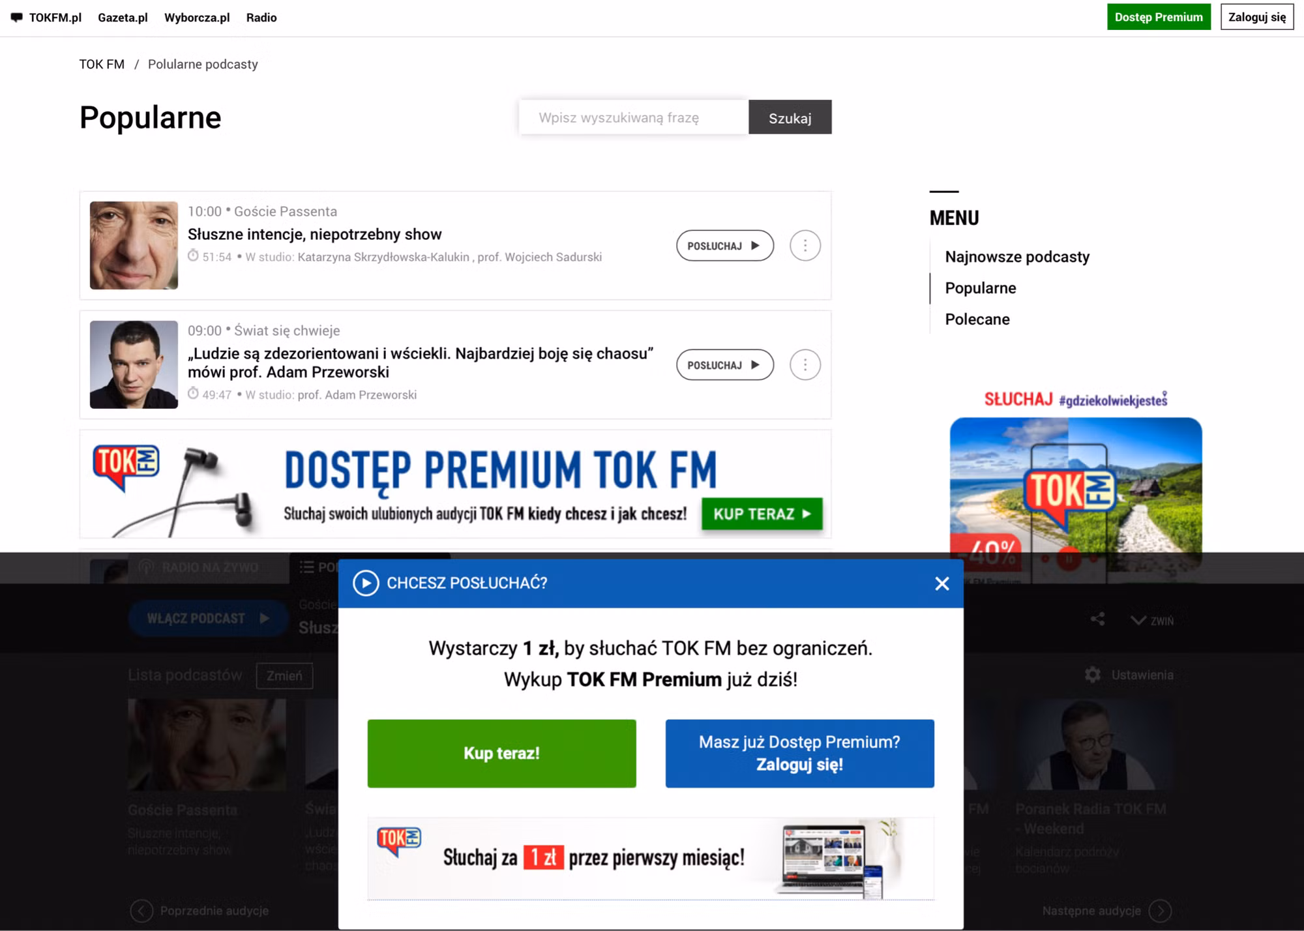1304x931 pixels.
Task: Click the play icon in the CHCESZ POSŁUCHAĆ header
Action: (x=367, y=583)
